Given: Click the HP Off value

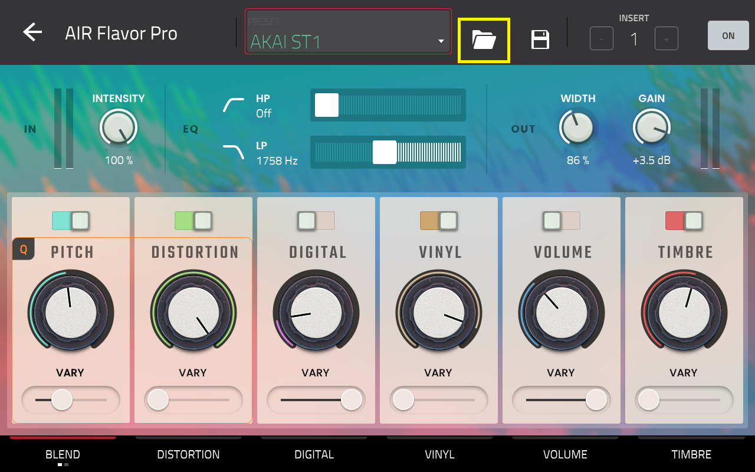Looking at the screenshot, I should (x=264, y=113).
